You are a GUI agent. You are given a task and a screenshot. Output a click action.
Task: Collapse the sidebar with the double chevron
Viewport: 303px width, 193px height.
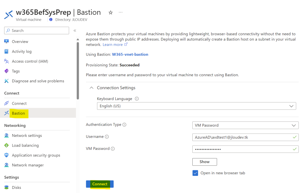(x=75, y=30)
